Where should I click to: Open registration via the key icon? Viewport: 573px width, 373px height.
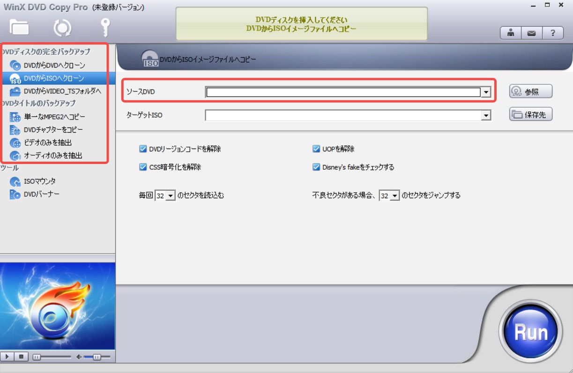(105, 28)
